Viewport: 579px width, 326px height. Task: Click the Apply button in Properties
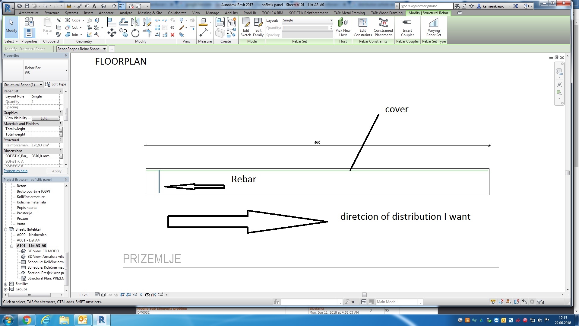pyautogui.click(x=57, y=171)
